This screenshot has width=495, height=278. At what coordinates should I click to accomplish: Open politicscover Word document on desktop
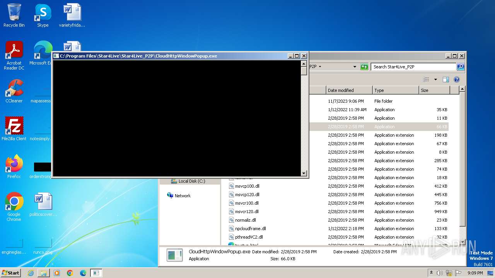[43, 205]
